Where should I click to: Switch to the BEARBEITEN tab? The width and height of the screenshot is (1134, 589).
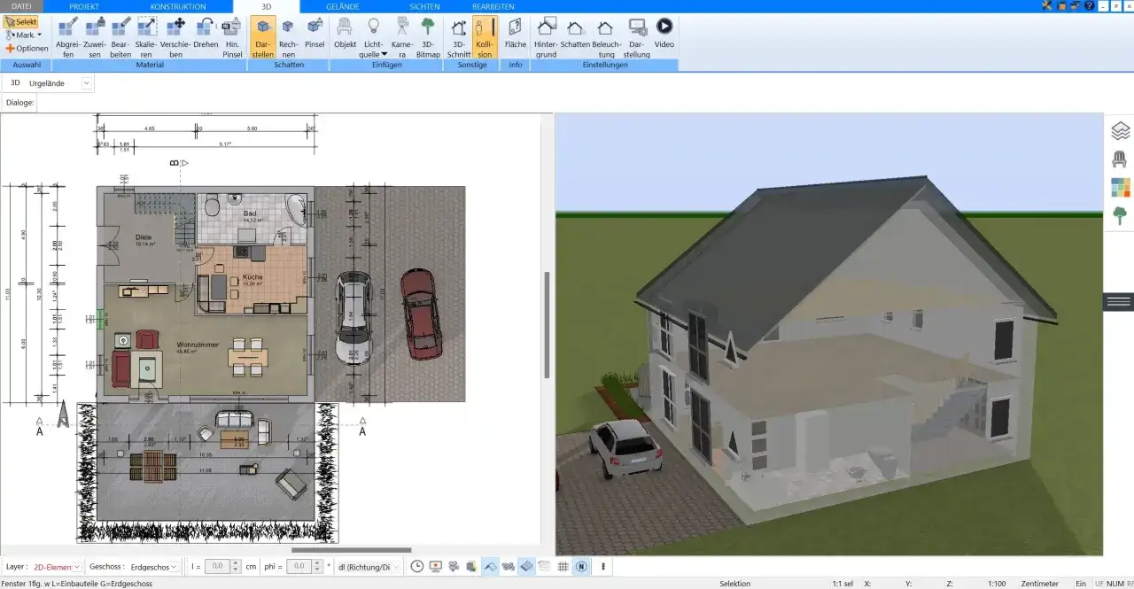(x=493, y=6)
